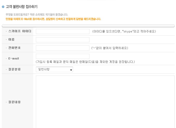Click the 스카이프 아이디 input field
This screenshot has height=128, width=176.
[x=62, y=31]
